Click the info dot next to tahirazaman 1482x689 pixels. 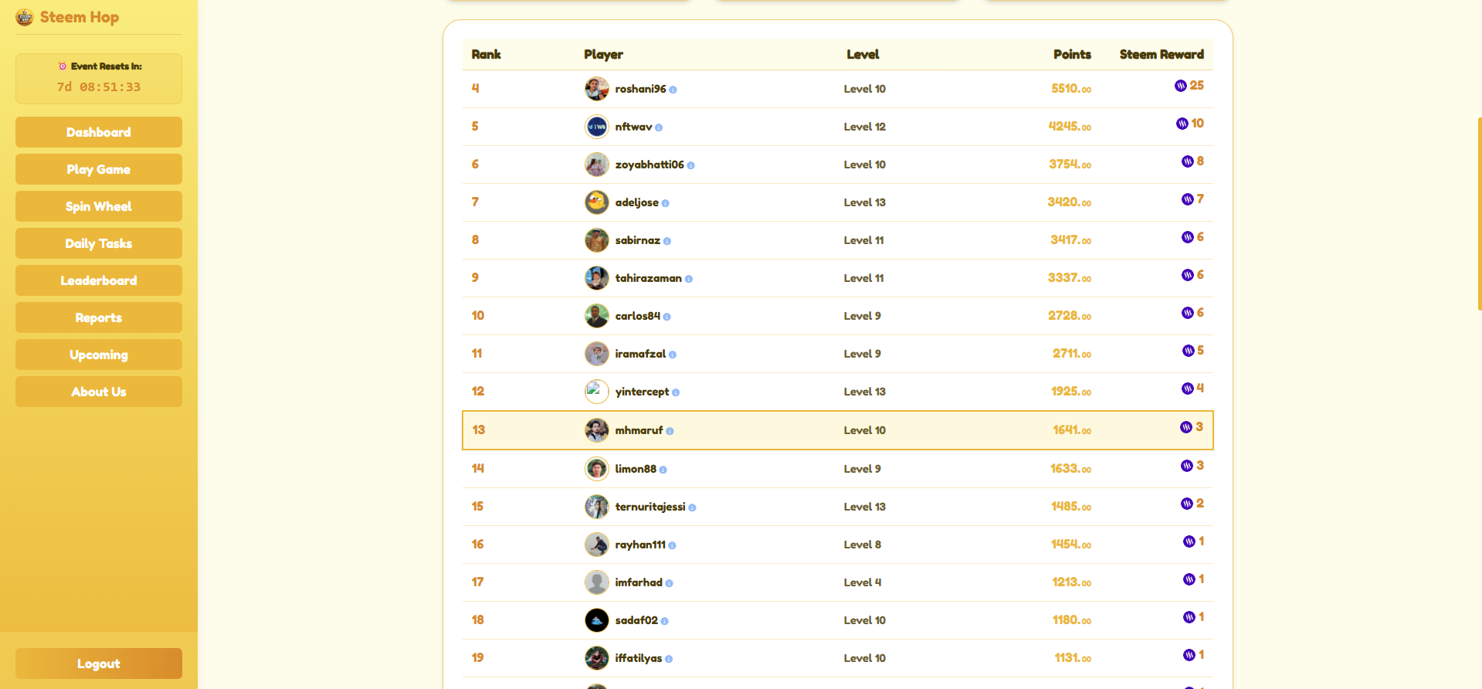click(689, 280)
